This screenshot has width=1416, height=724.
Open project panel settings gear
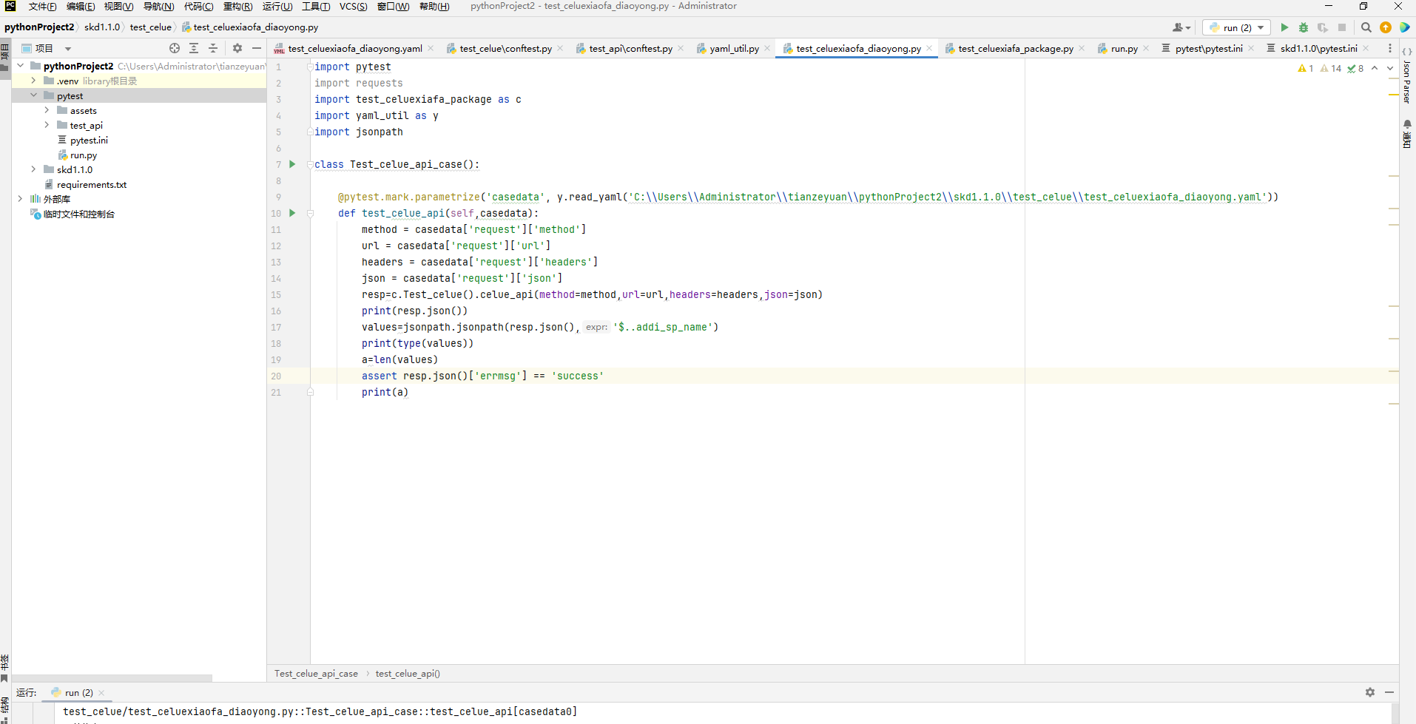click(237, 48)
